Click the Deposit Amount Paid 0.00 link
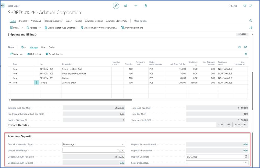The width and height of the screenshot is (260, 168). (245, 151)
